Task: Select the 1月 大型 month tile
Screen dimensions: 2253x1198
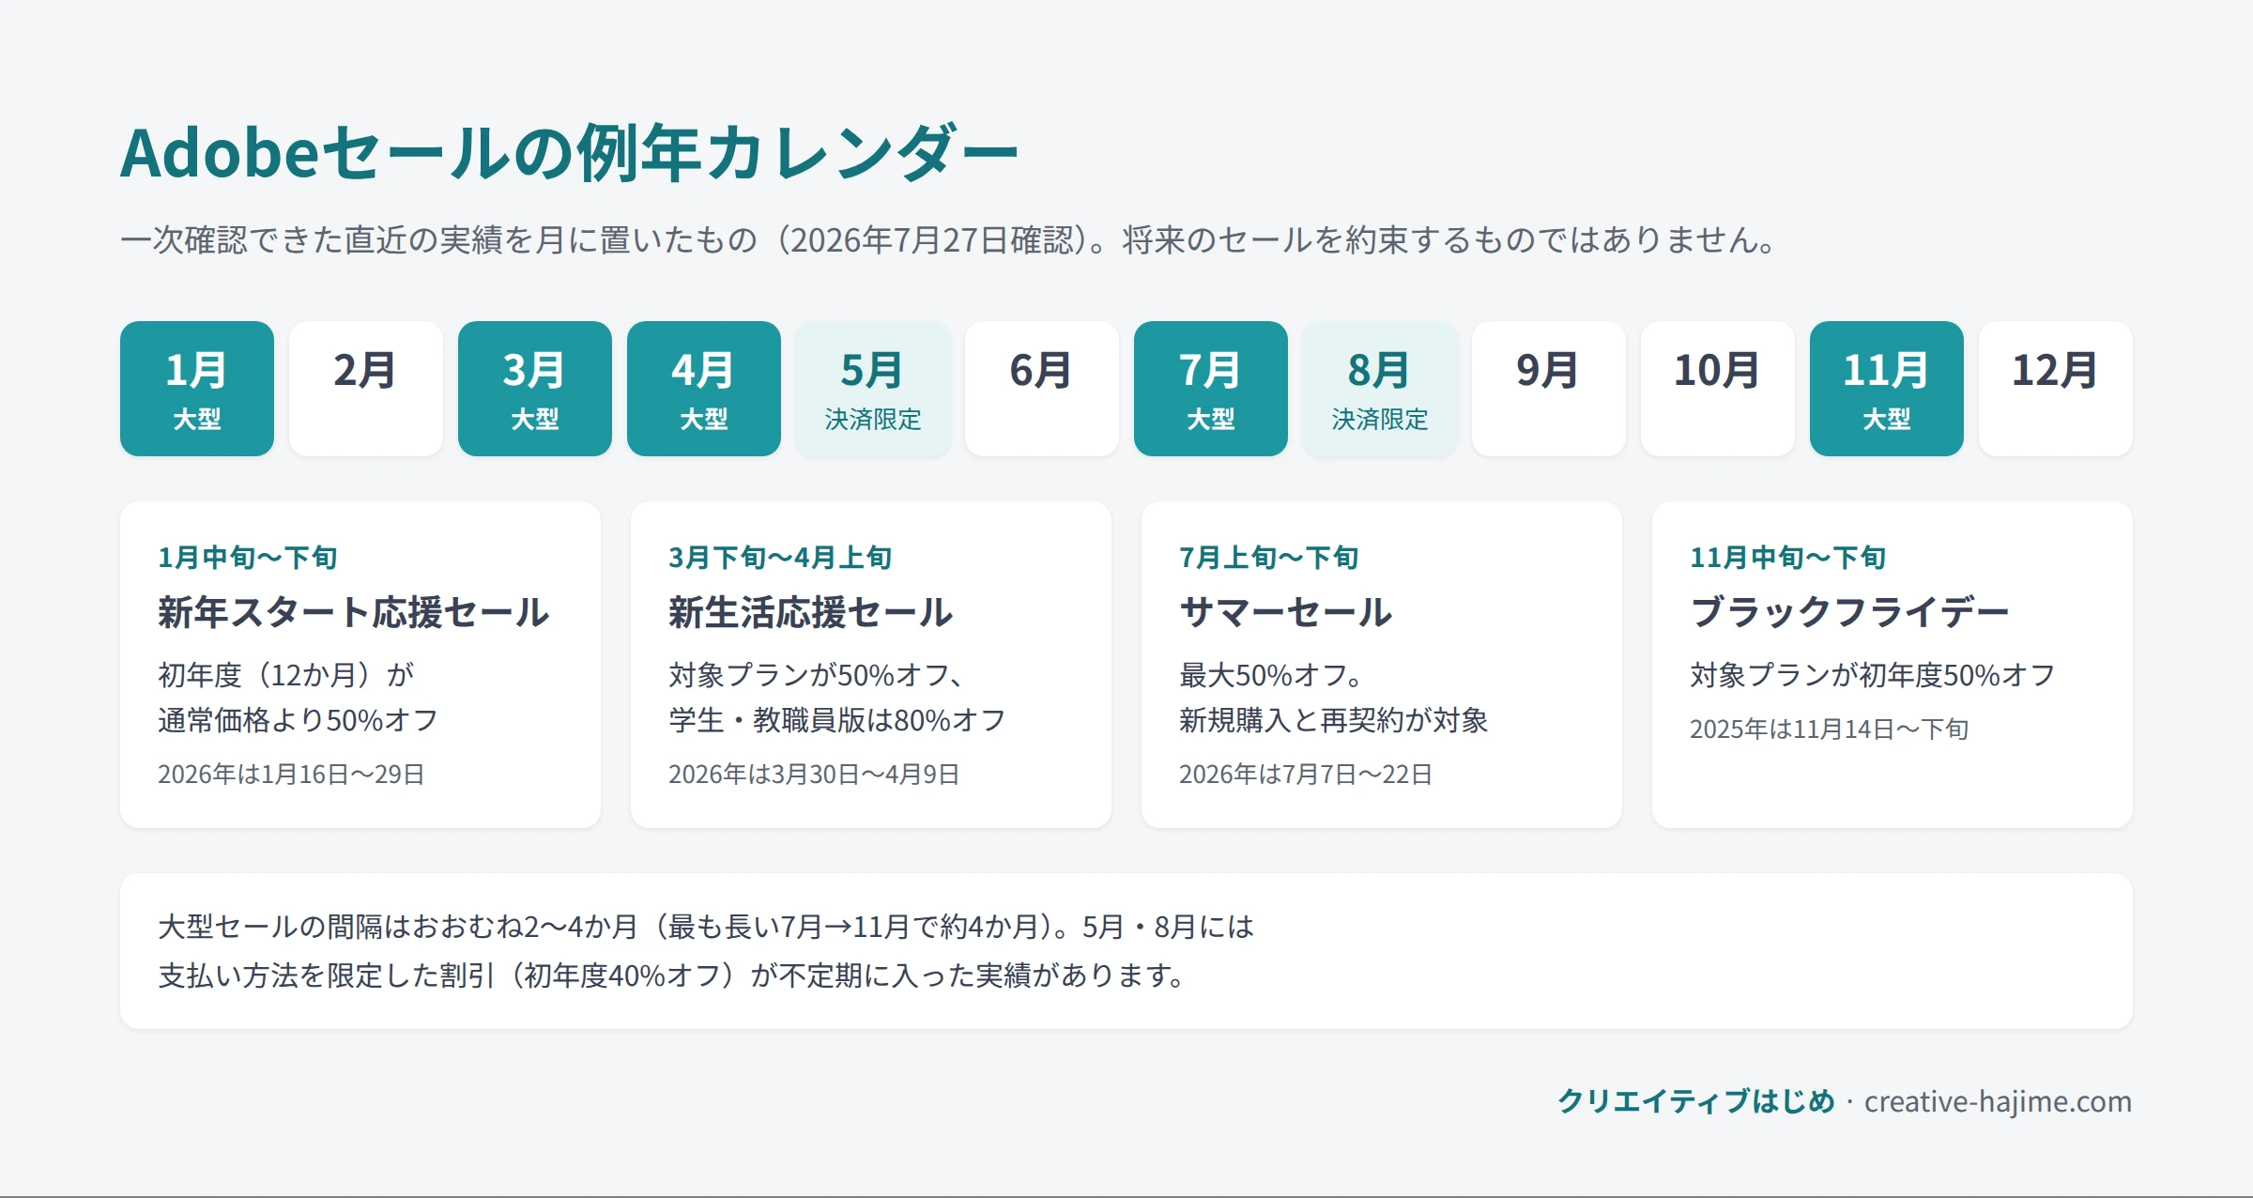Action: (x=197, y=389)
